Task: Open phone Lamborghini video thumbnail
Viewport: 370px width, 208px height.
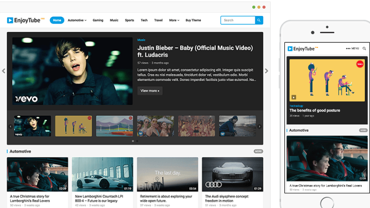Action: coord(327,159)
